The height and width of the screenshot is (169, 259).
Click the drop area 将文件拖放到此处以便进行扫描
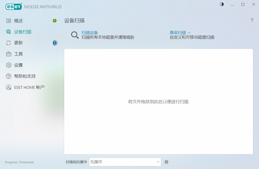[158, 102]
